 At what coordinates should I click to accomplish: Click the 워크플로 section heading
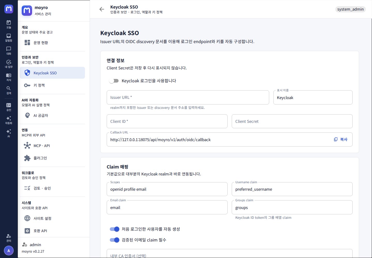tap(28, 173)
